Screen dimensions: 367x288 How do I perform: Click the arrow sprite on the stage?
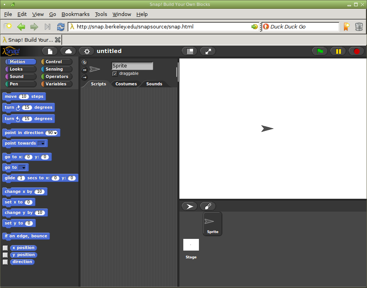click(x=267, y=129)
